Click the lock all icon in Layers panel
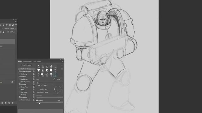Screen dimensions: 202x113 pyautogui.click(x=3, y=32)
